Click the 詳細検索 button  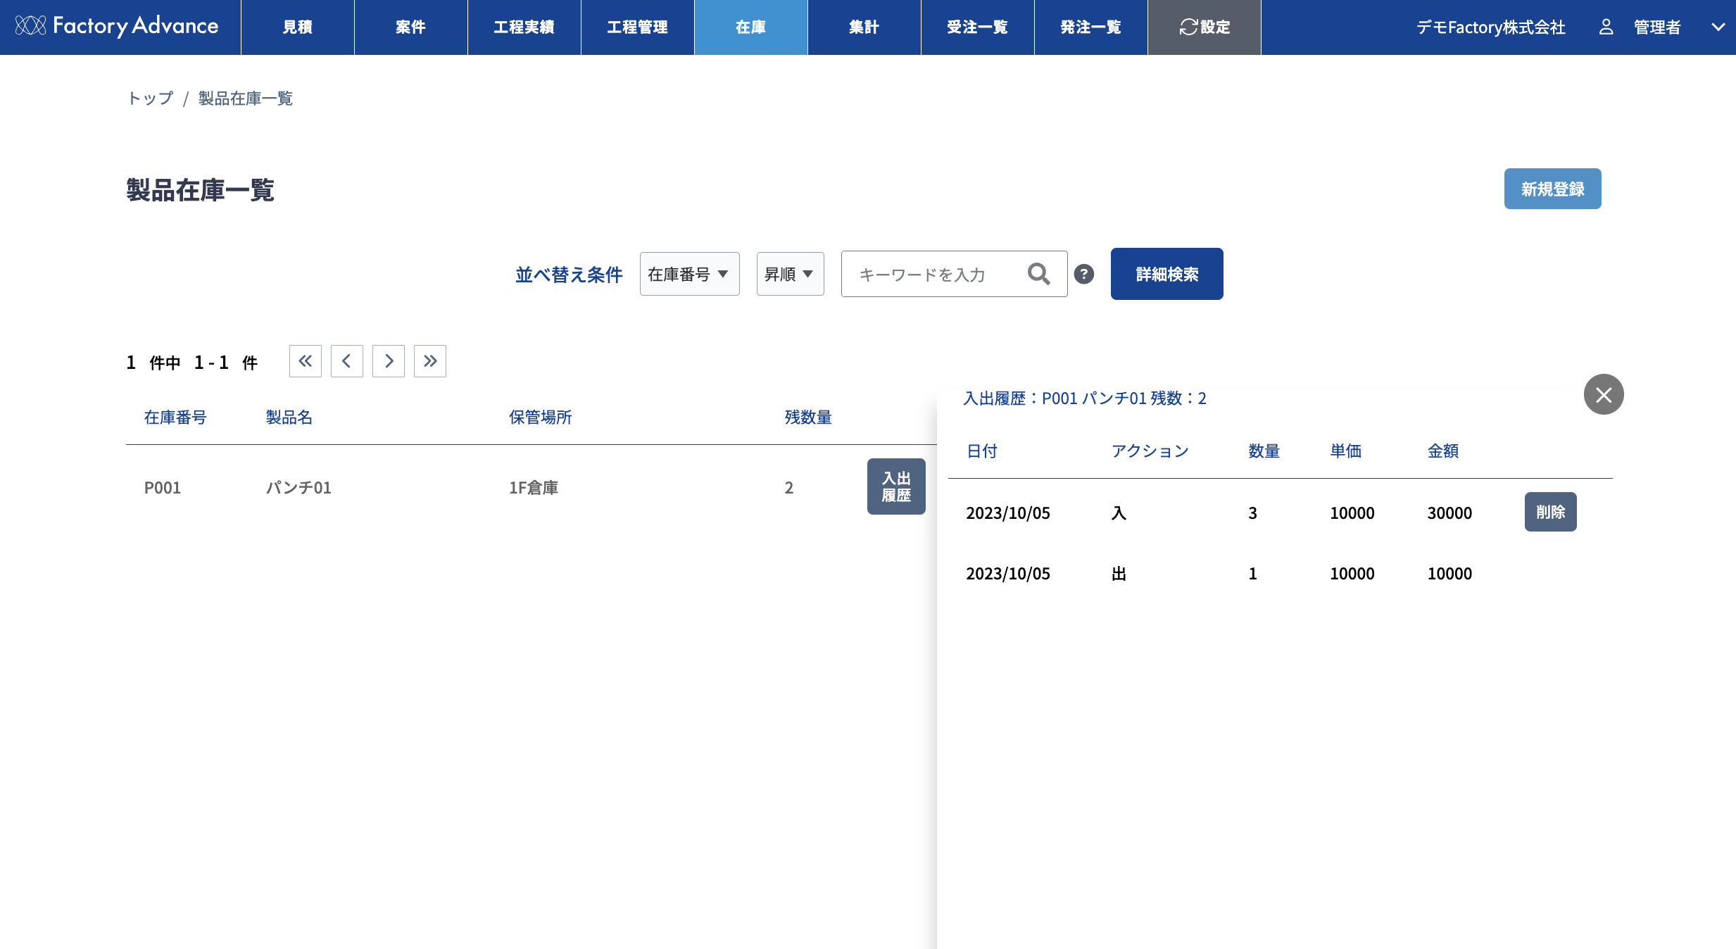pyautogui.click(x=1166, y=274)
